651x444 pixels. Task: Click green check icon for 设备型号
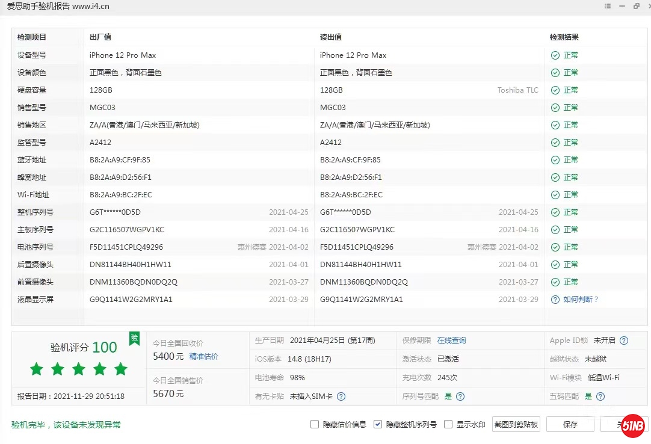point(555,55)
